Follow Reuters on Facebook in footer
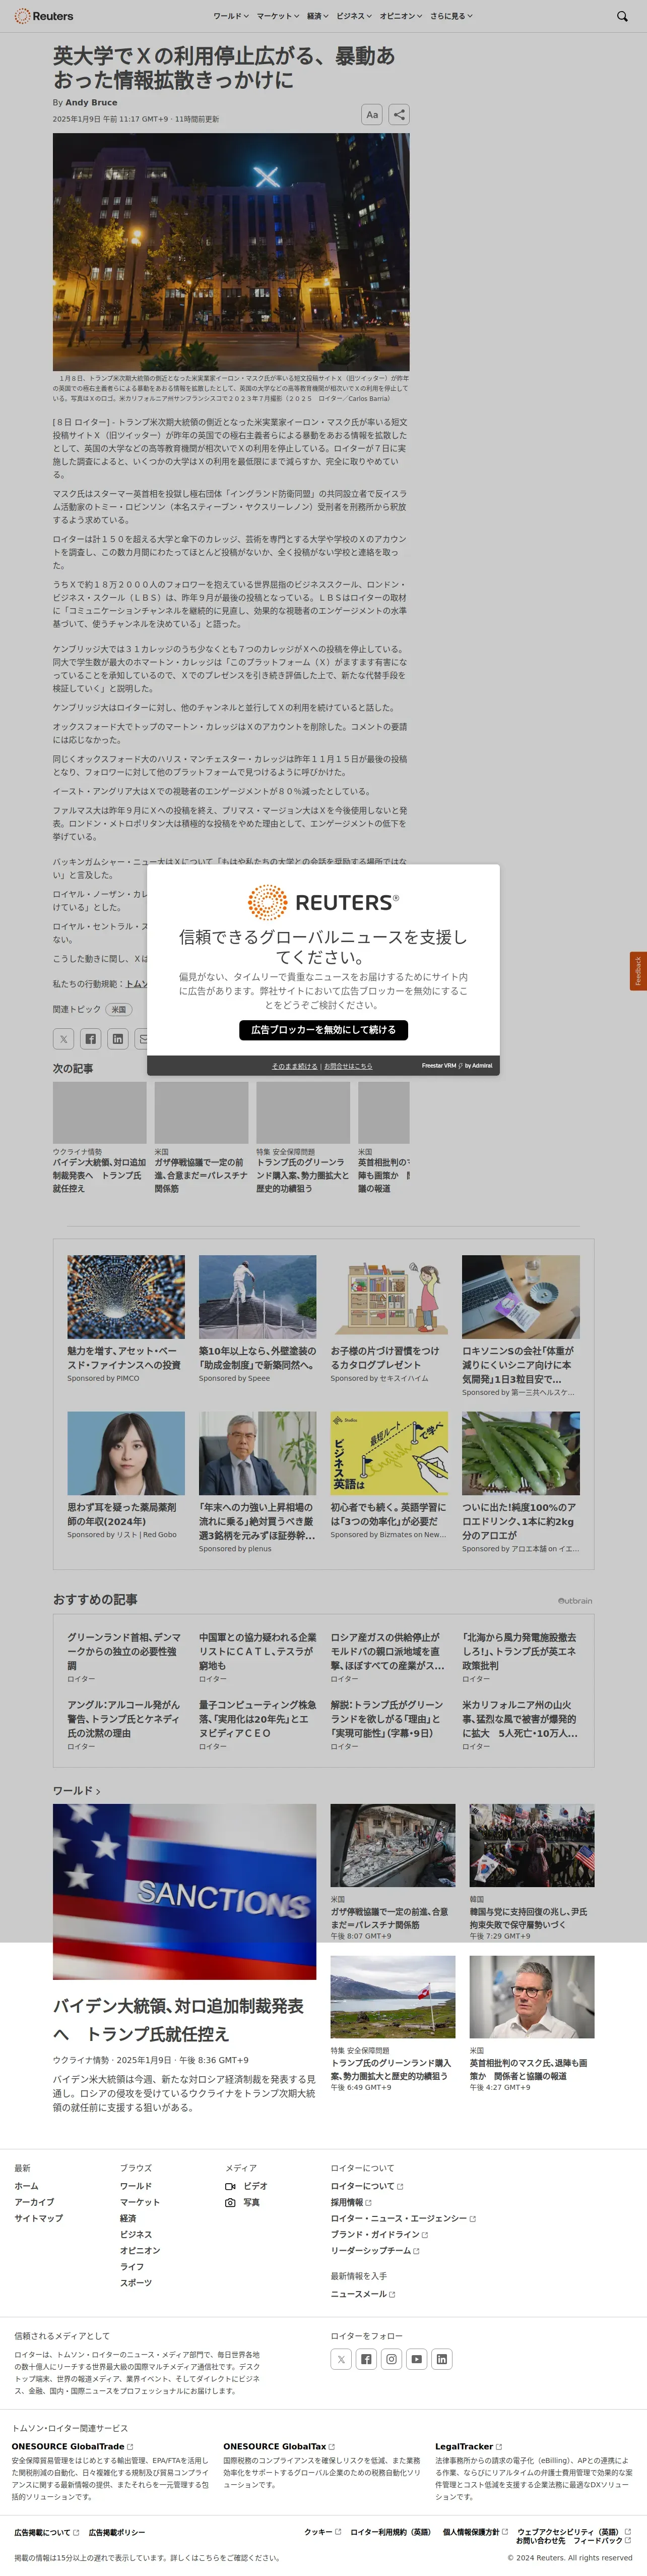Viewport: 647px width, 2576px height. tap(366, 2359)
